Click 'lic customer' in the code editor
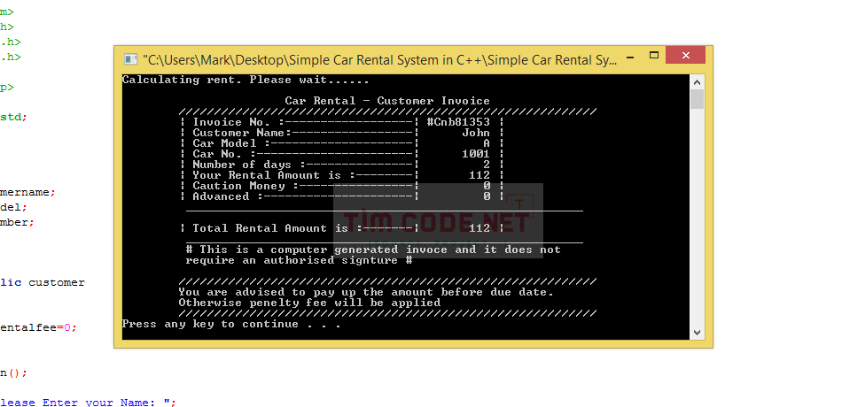Image resolution: width=842 pixels, height=407 pixels. [43, 282]
